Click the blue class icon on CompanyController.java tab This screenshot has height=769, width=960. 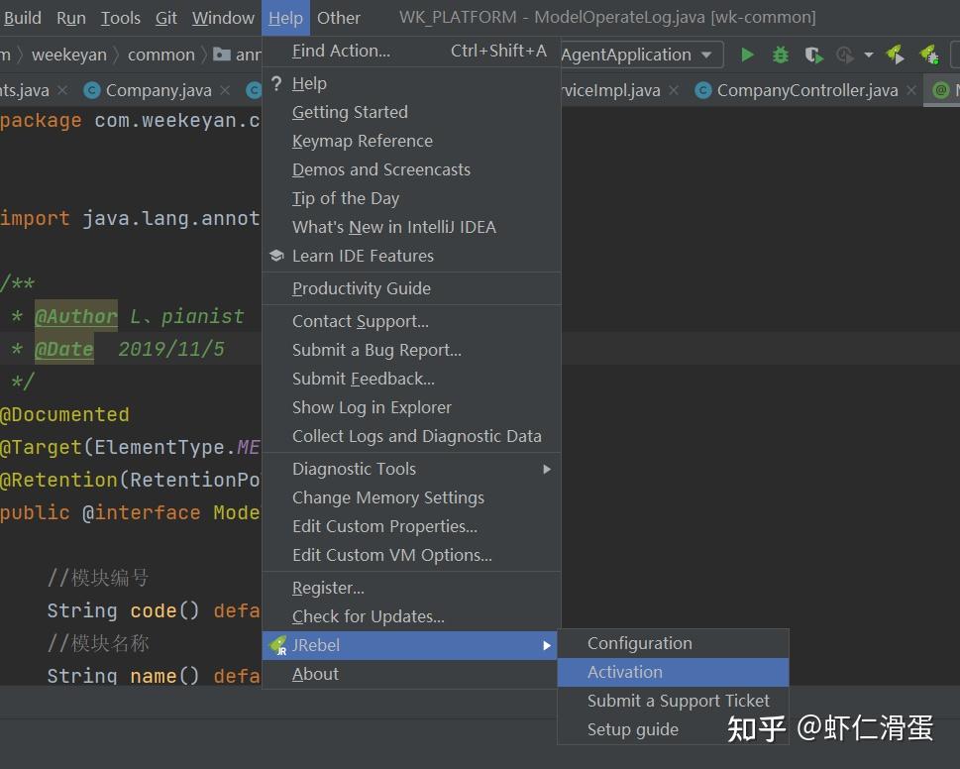[703, 89]
